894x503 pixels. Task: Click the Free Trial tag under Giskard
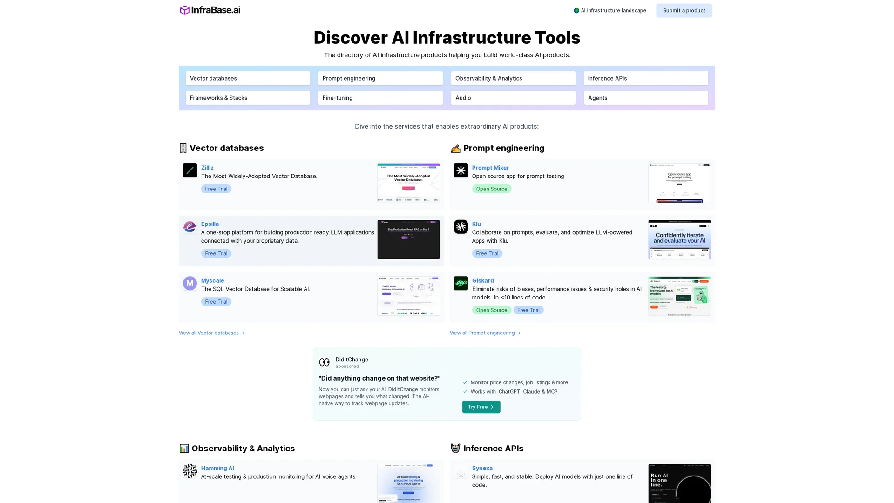point(528,310)
